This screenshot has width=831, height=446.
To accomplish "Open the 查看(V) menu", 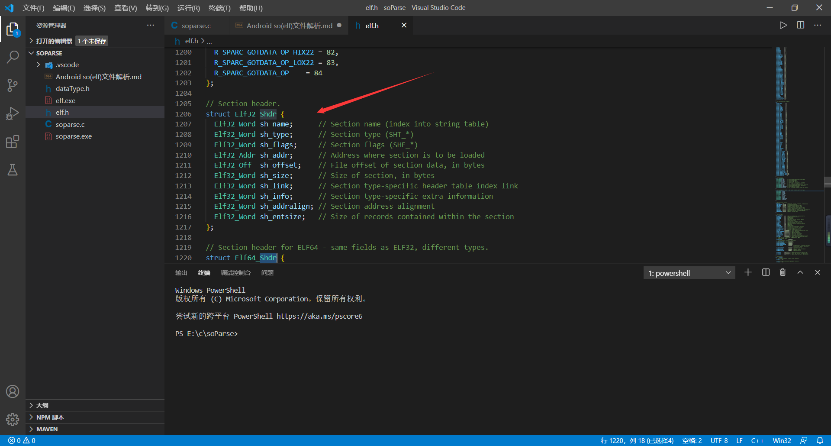I will 126,8.
